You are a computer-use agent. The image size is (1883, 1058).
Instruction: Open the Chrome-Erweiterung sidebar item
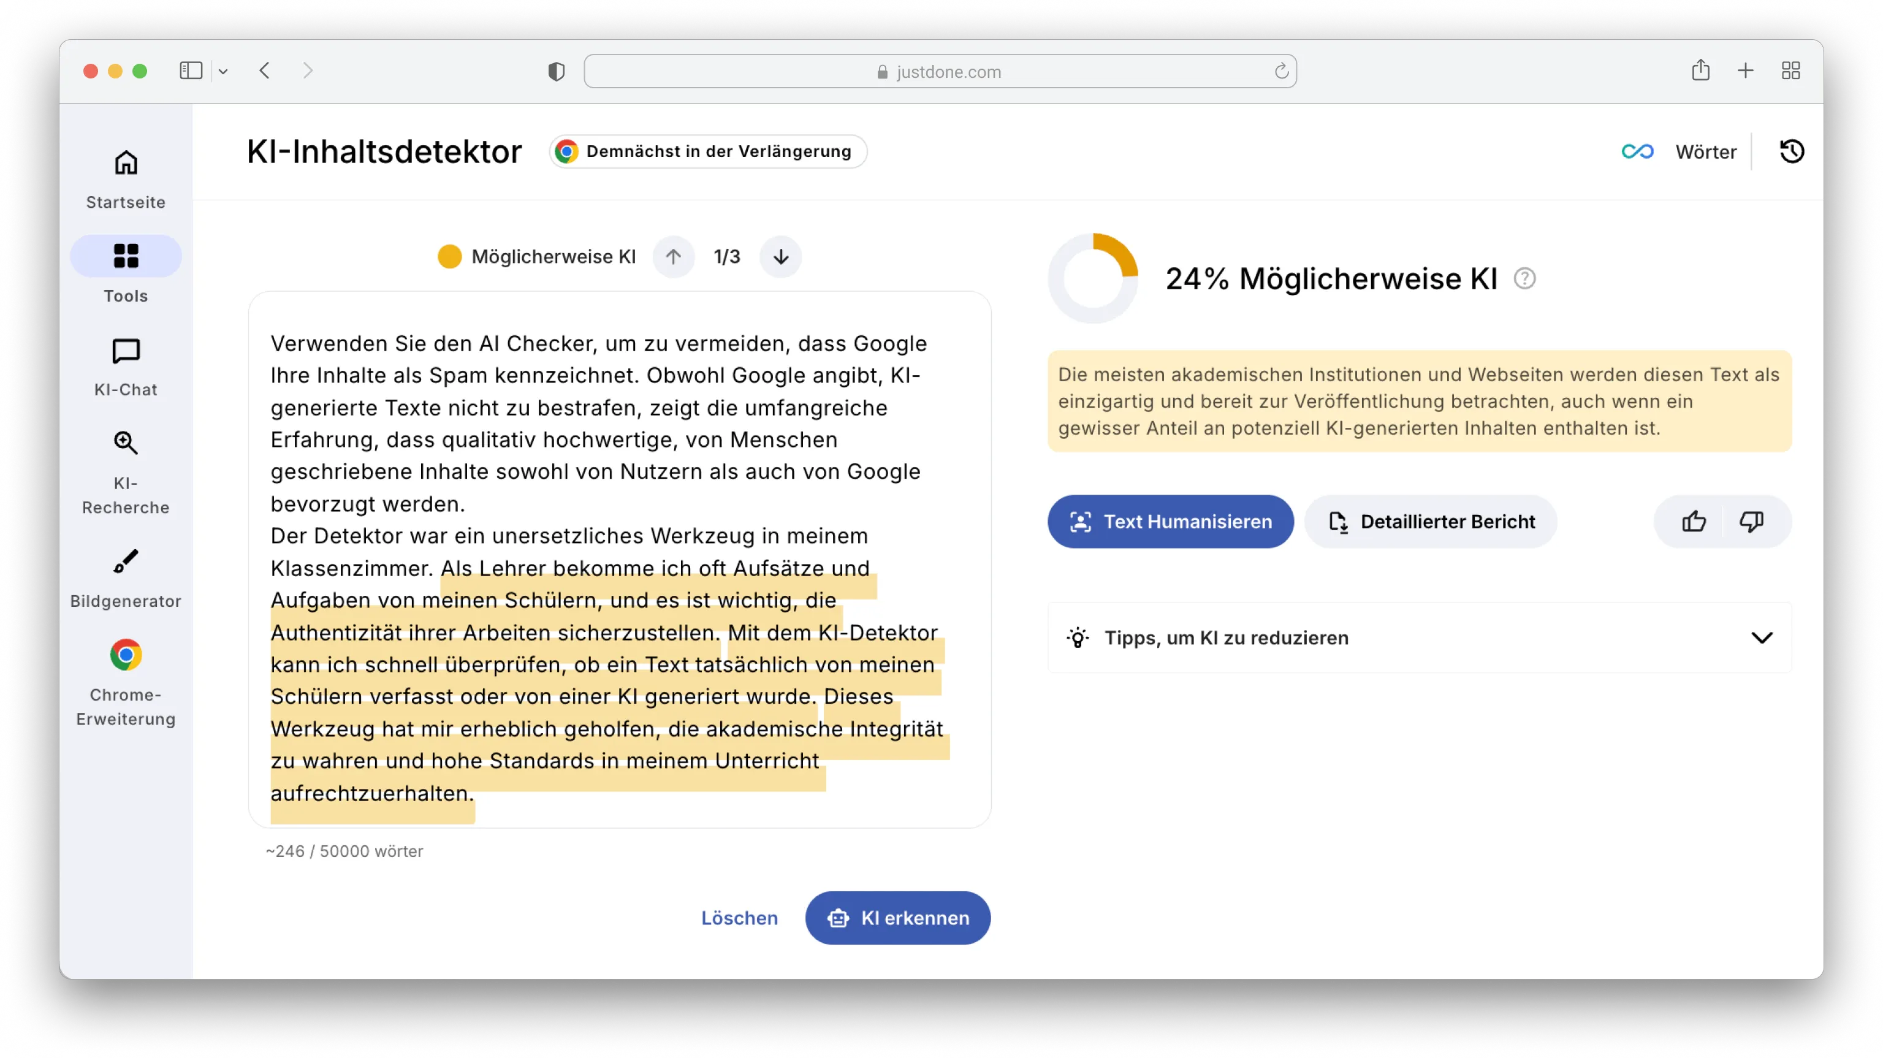click(x=126, y=682)
